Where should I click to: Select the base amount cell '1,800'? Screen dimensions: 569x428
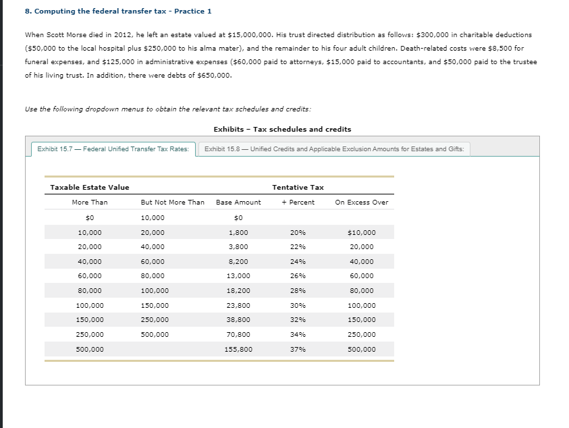click(238, 232)
